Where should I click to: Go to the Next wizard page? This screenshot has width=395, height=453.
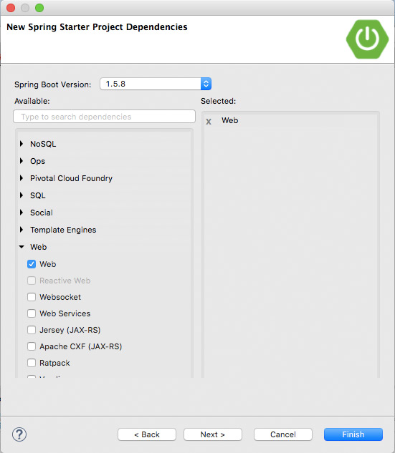tap(213, 434)
